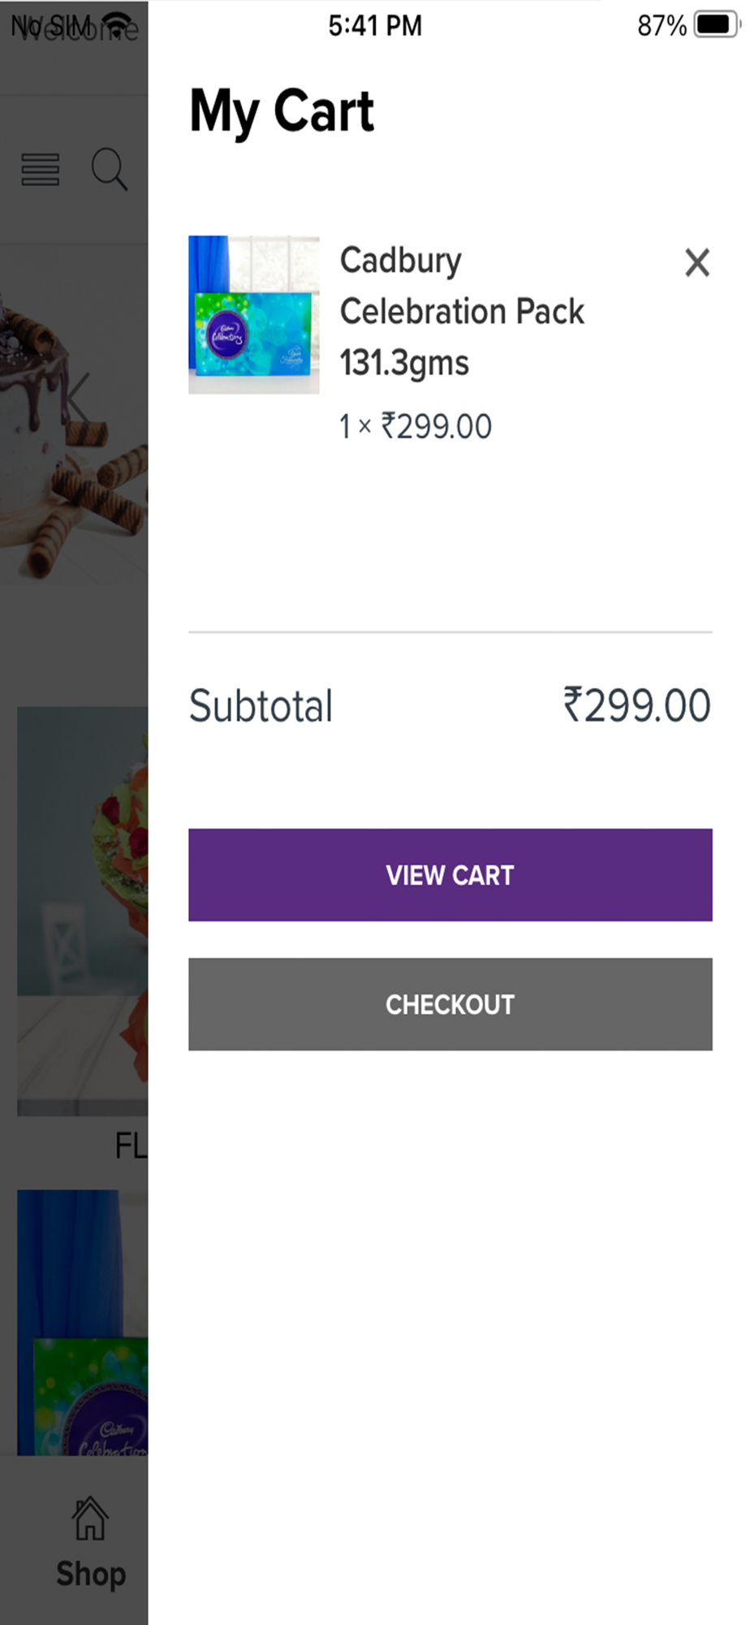Tap the Shop home icon
Screen dimensions: 750x1625
pos(90,1519)
